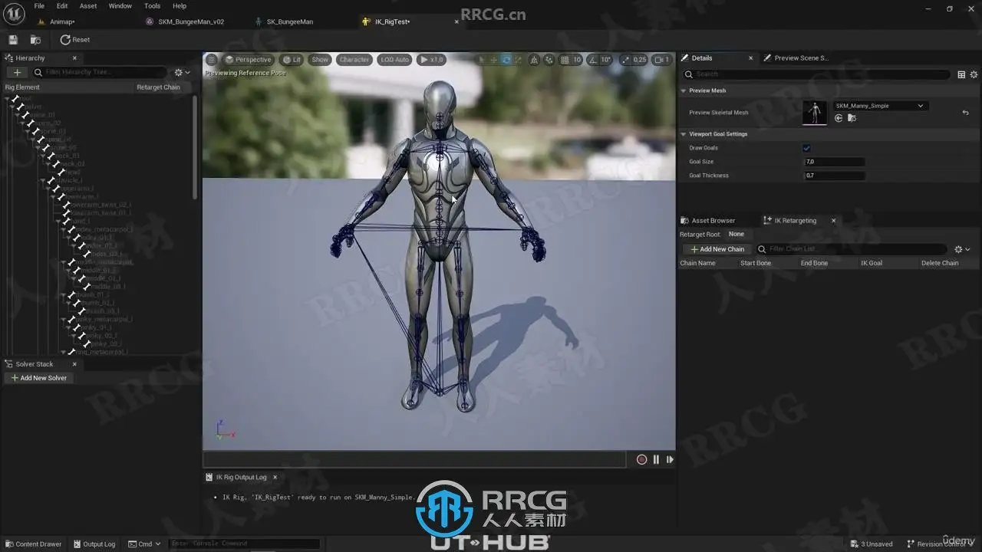Open the viewport Show menu
Image resolution: width=982 pixels, height=552 pixels.
320,60
